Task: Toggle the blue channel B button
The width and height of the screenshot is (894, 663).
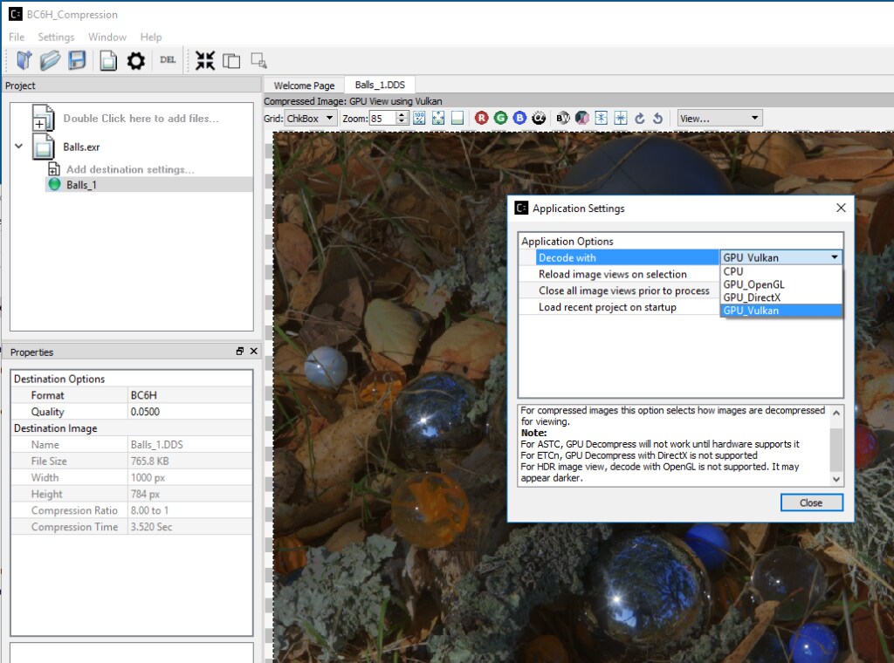Action: click(519, 118)
